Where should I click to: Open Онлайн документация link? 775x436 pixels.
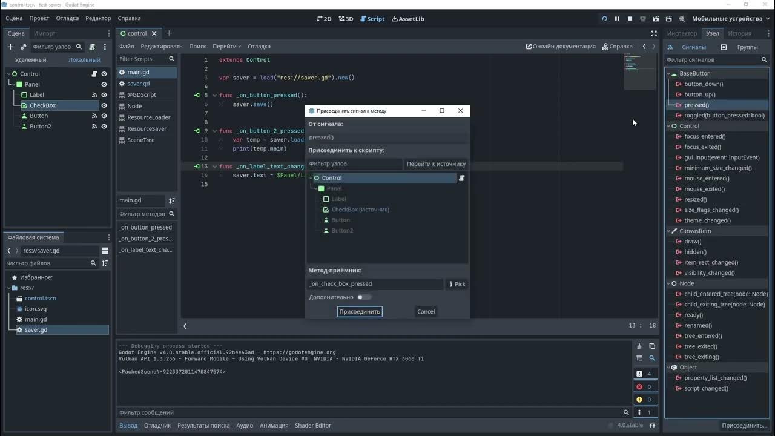(x=561, y=47)
